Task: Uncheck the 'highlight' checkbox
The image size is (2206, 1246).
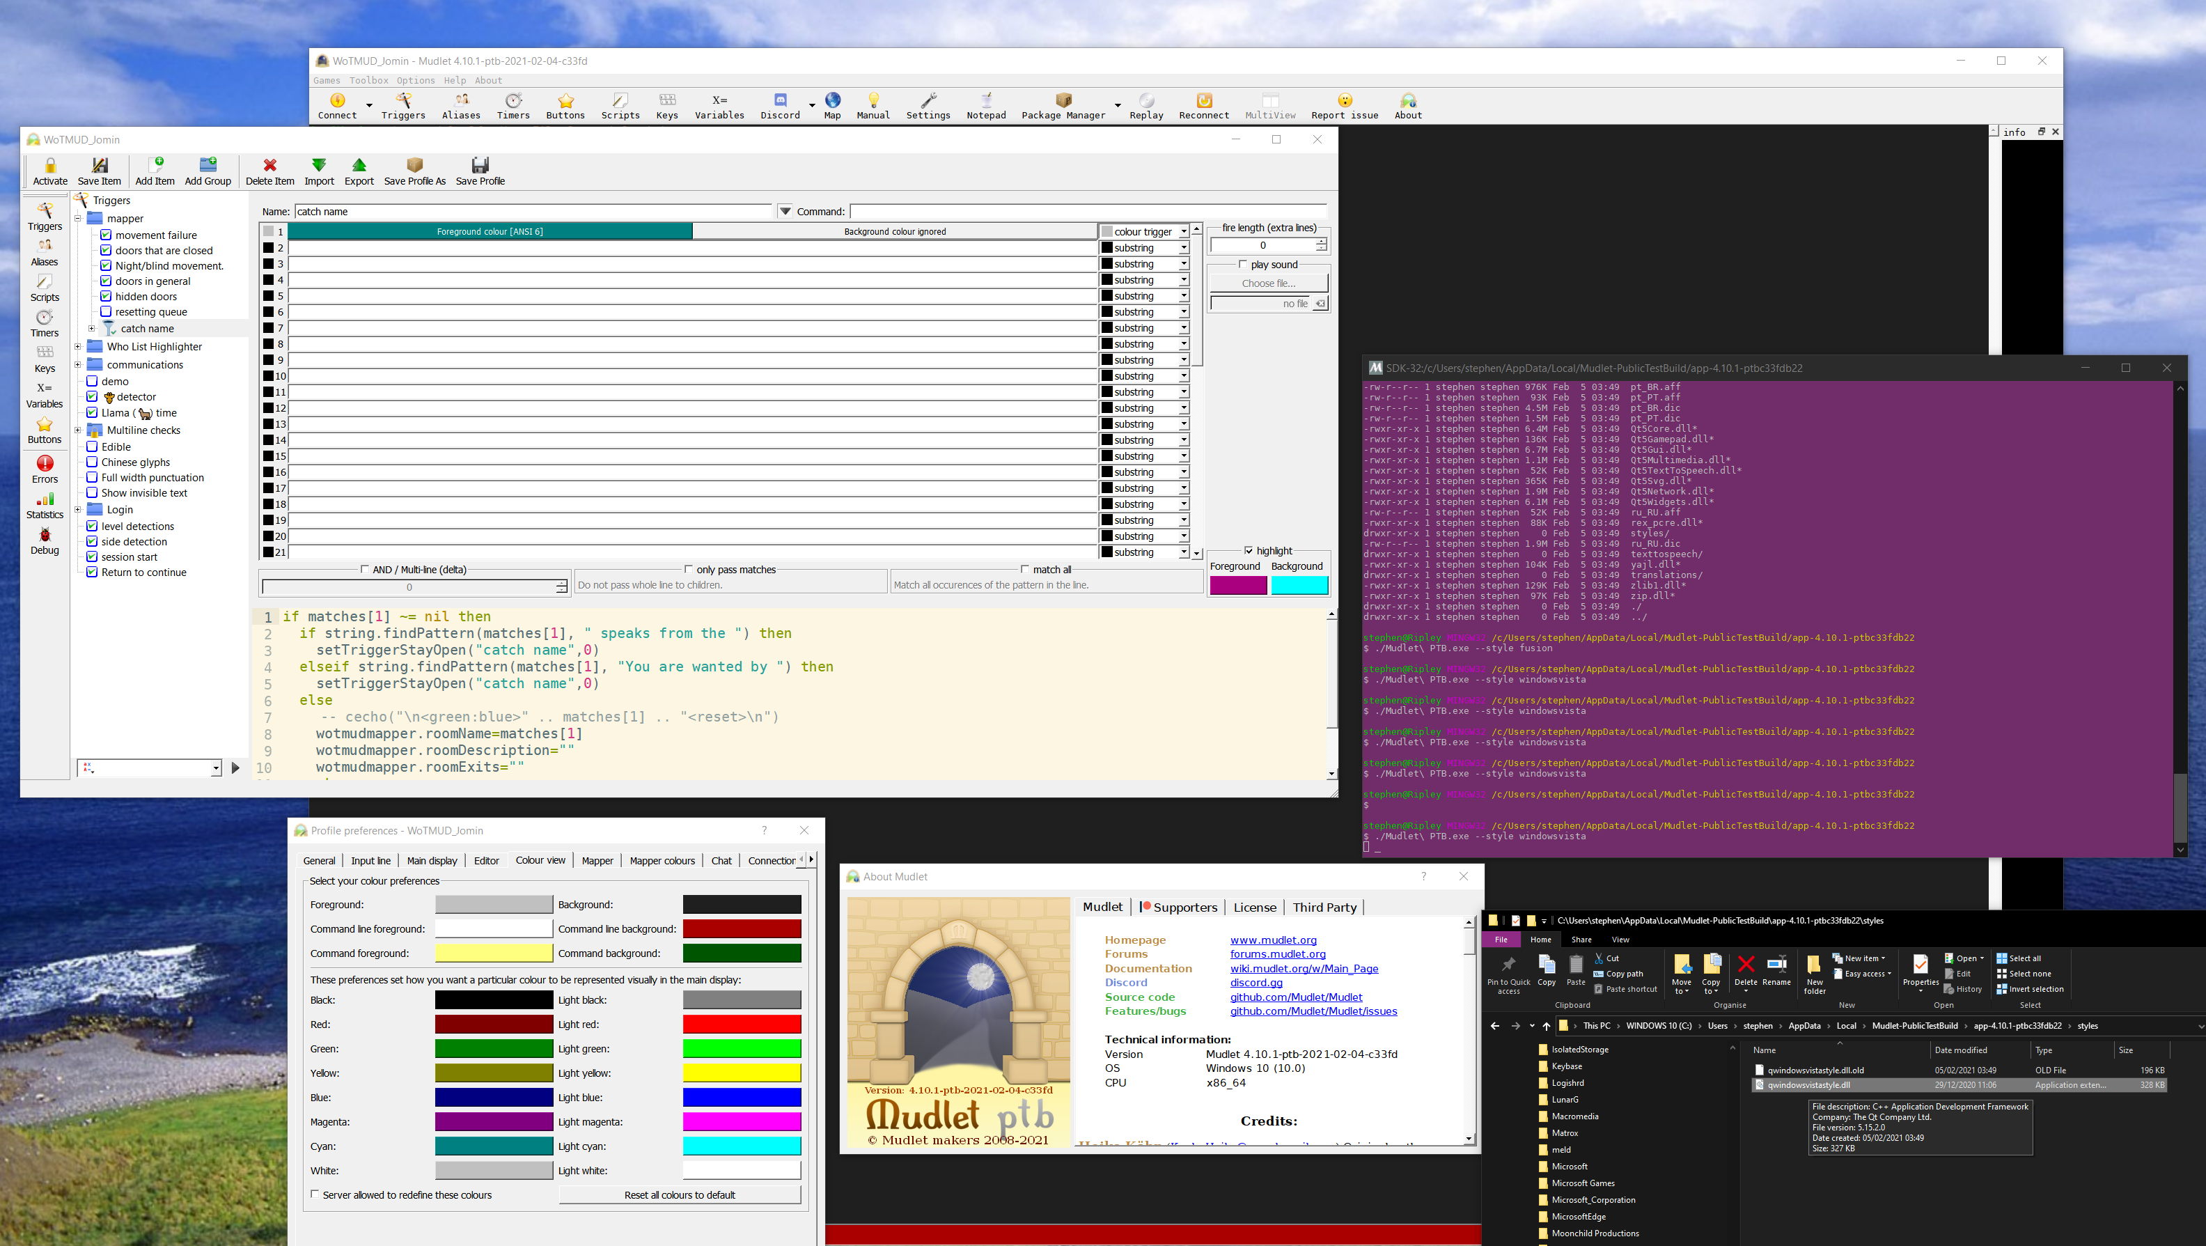Action: click(x=1249, y=551)
